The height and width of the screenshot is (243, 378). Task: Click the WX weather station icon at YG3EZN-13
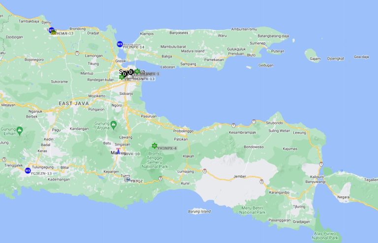click(28, 170)
